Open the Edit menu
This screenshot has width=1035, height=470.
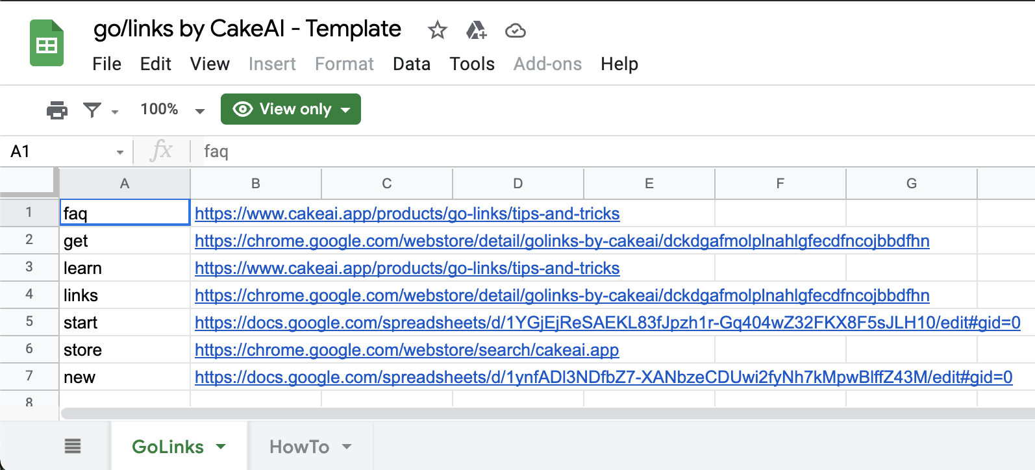[156, 64]
